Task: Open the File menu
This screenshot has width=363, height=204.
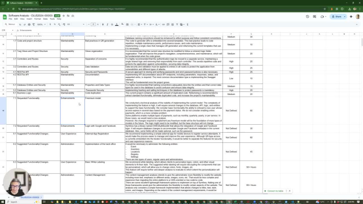Action: [x=11, y=19]
